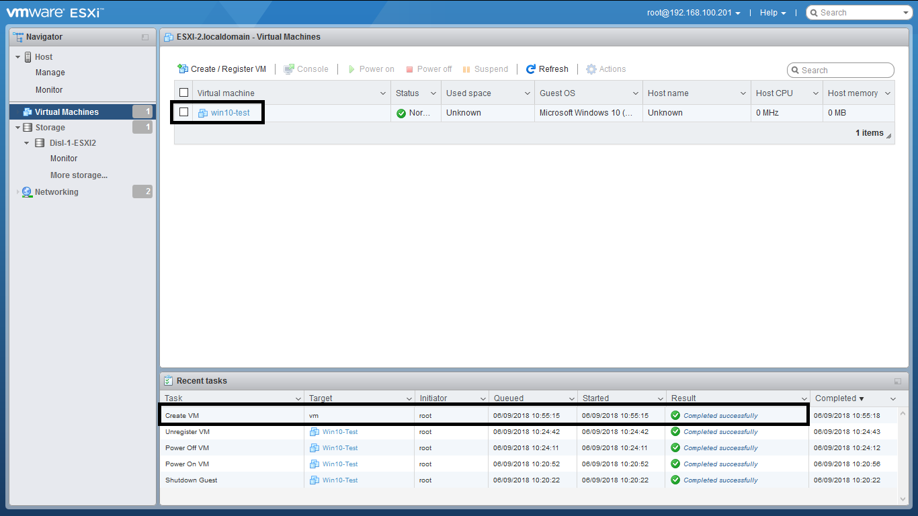
Task: Click the virtual machine list Search field
Action: click(845, 71)
